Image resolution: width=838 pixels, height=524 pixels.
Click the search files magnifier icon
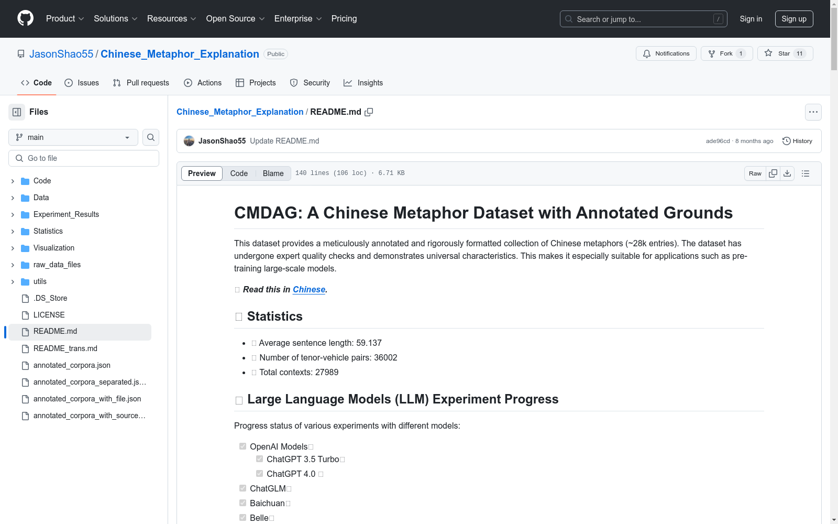(x=151, y=137)
